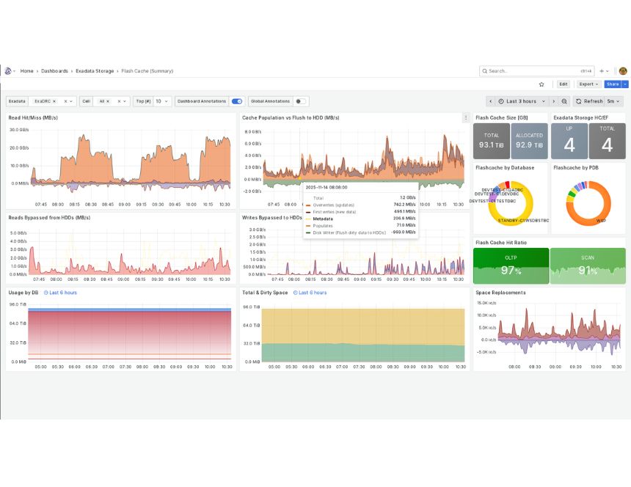Open the Search bar magnifier icon
The height and width of the screenshot is (487, 631).
coord(484,70)
